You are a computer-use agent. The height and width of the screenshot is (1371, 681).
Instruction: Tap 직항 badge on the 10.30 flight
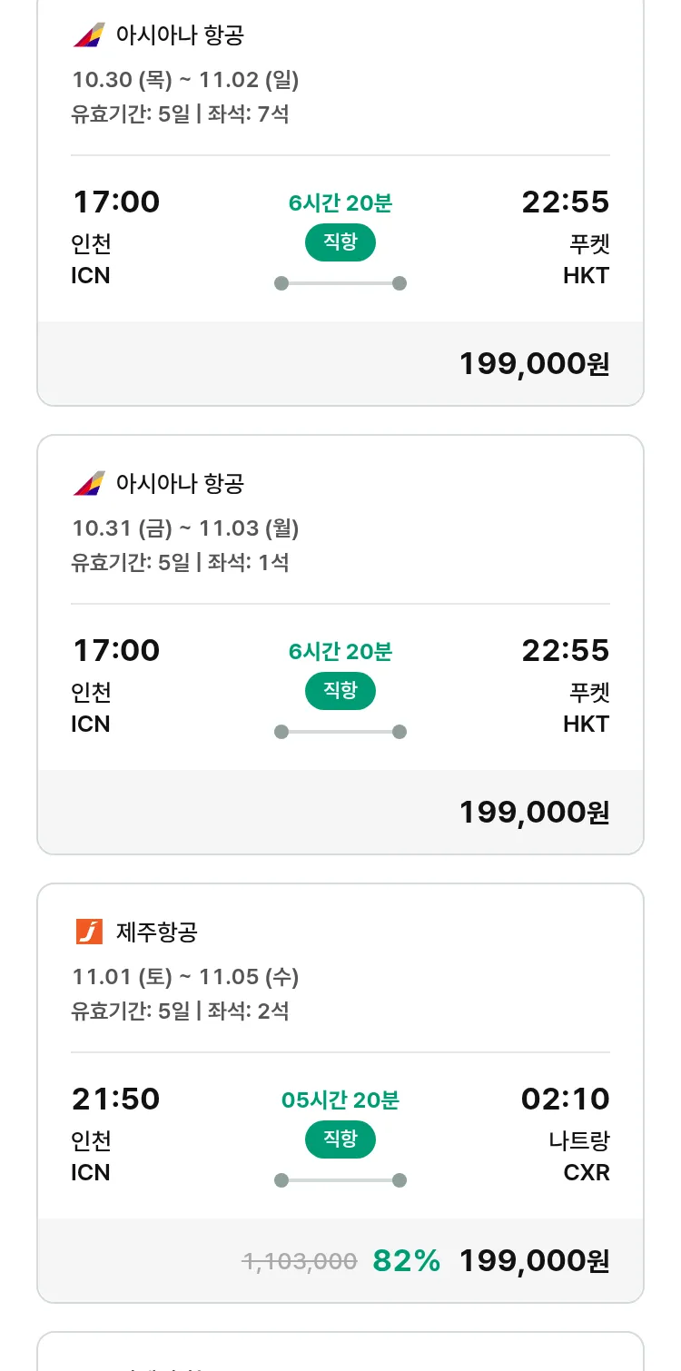tap(340, 242)
